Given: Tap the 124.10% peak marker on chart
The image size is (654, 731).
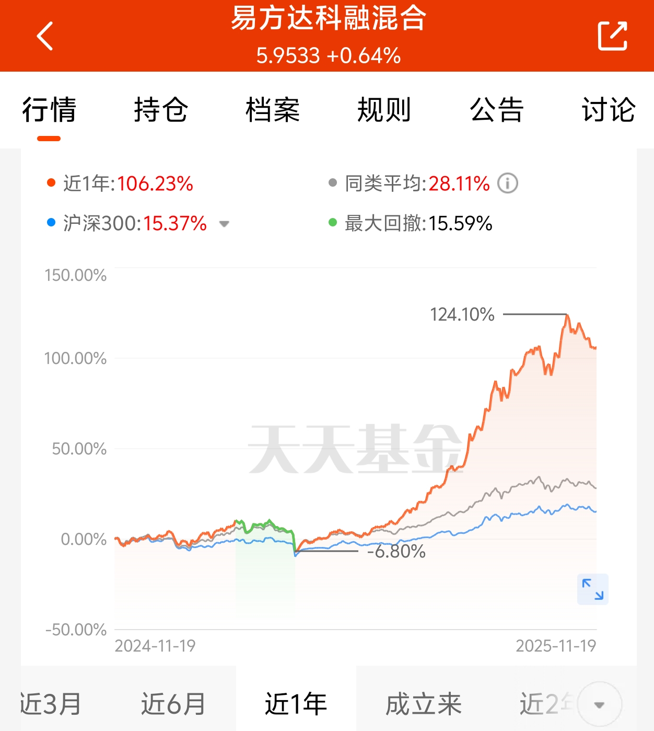Looking at the screenshot, I should click(566, 314).
